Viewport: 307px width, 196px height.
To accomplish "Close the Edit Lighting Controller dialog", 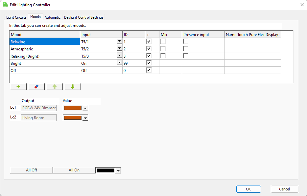I will tap(302, 5).
